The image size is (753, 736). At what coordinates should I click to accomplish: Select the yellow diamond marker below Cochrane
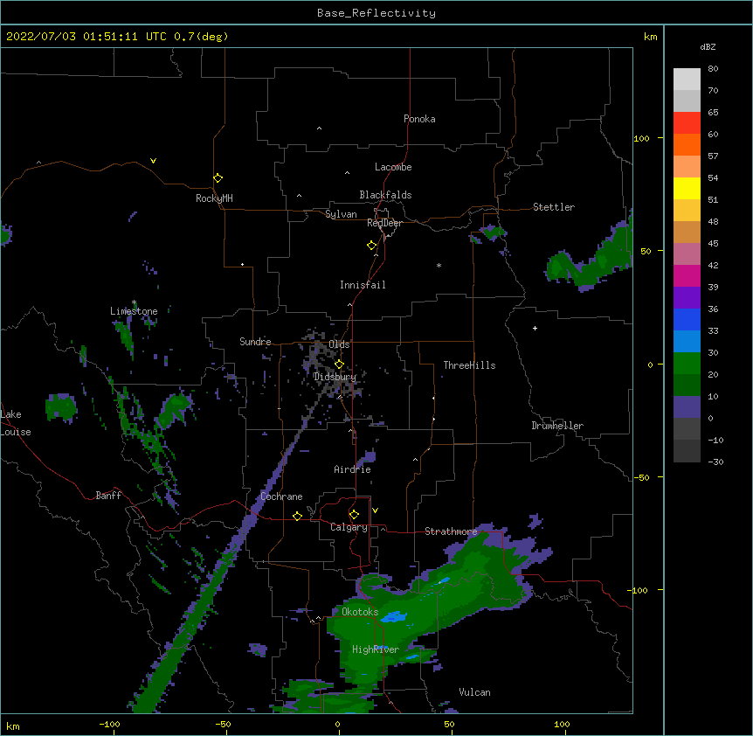point(297,516)
